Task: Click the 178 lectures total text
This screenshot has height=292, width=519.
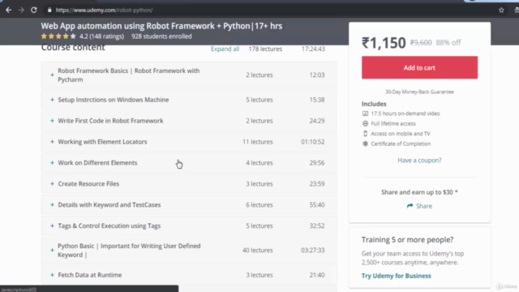Action: coord(265,49)
